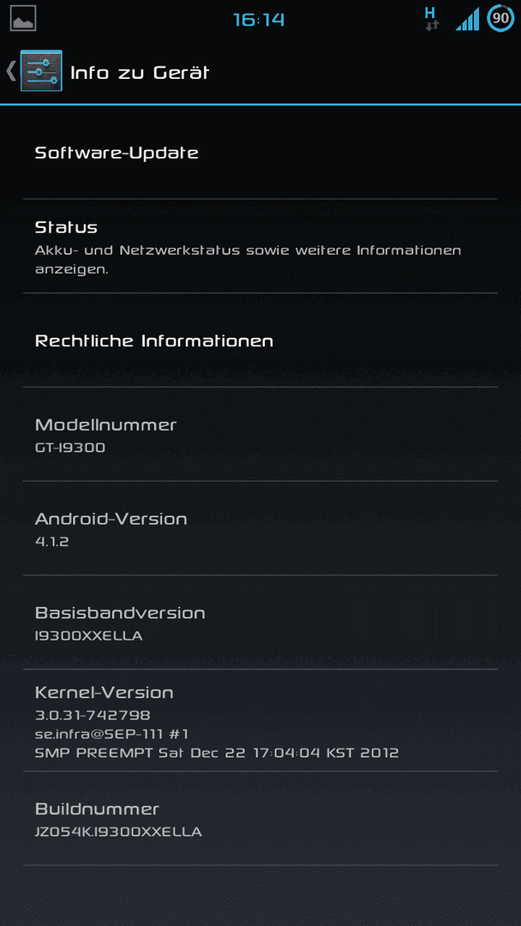The image size is (521, 926).
Task: Tap the Buildnummer entry
Action: coord(260,819)
